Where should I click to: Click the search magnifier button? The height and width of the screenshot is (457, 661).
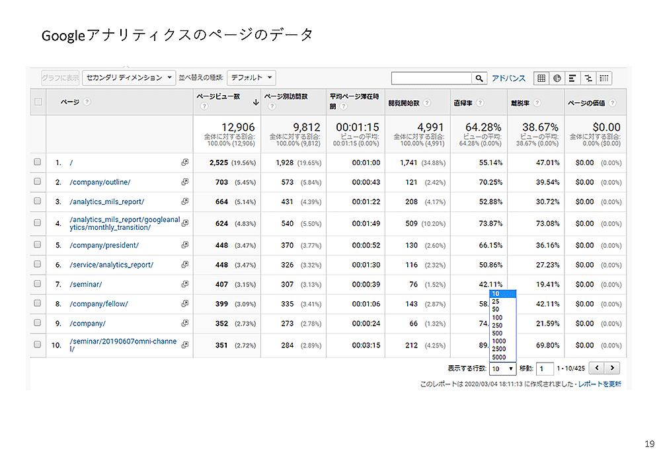(x=479, y=79)
